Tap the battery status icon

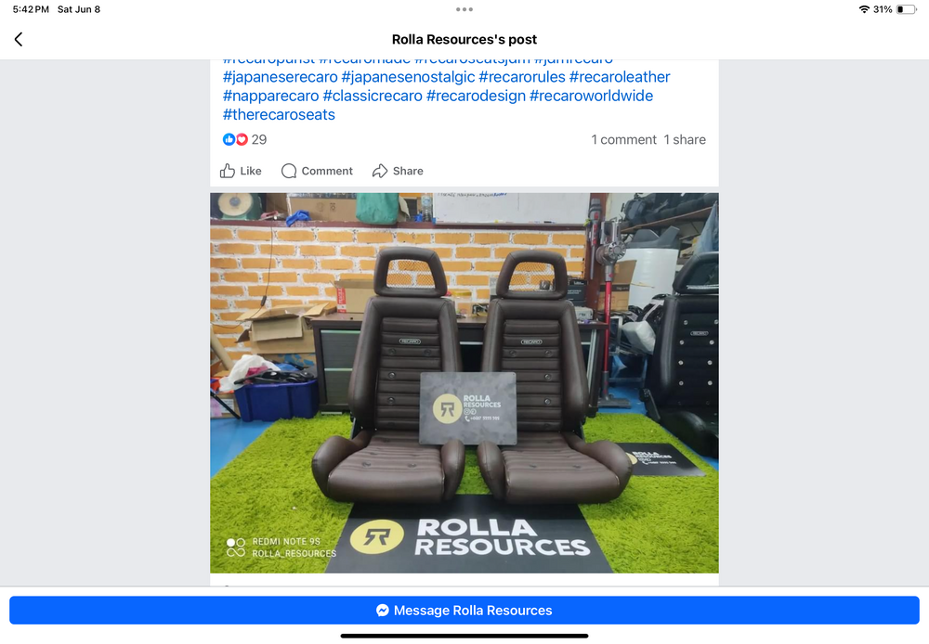coord(907,9)
